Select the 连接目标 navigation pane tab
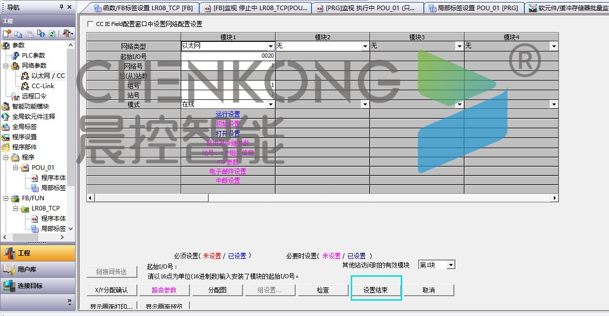The width and height of the screenshot is (609, 316). coord(38,286)
